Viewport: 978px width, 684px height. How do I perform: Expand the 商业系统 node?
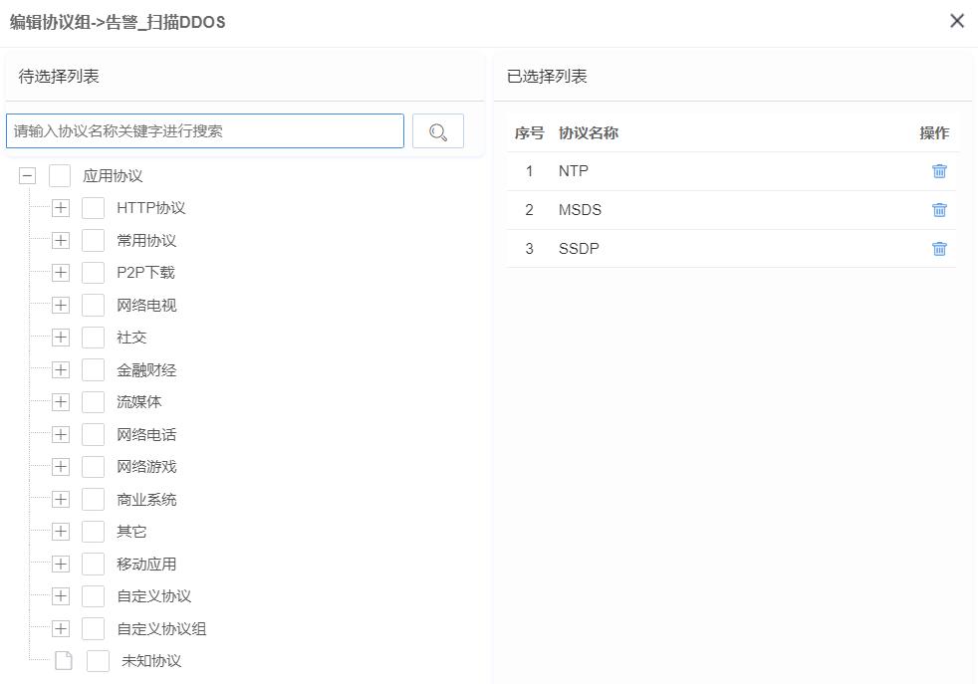[x=61, y=499]
